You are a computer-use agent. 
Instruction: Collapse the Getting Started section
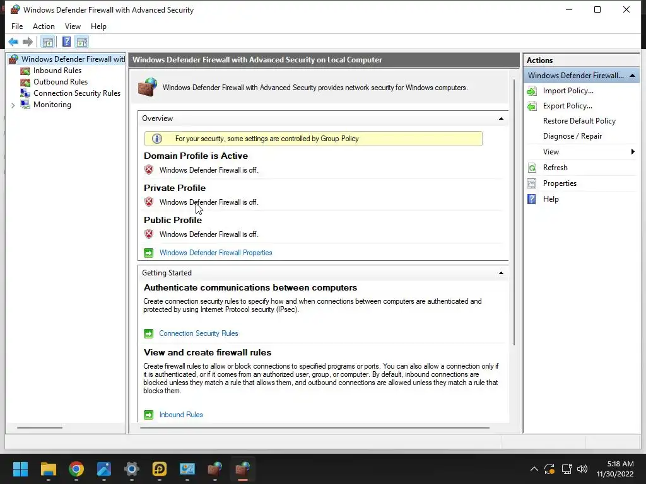(501, 273)
